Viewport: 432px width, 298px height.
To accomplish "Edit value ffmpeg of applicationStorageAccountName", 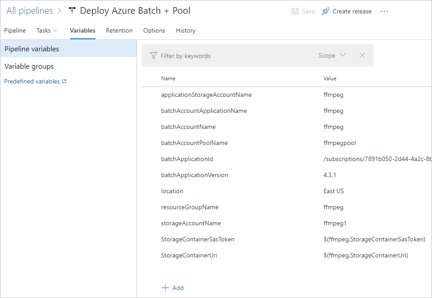I will (x=333, y=95).
